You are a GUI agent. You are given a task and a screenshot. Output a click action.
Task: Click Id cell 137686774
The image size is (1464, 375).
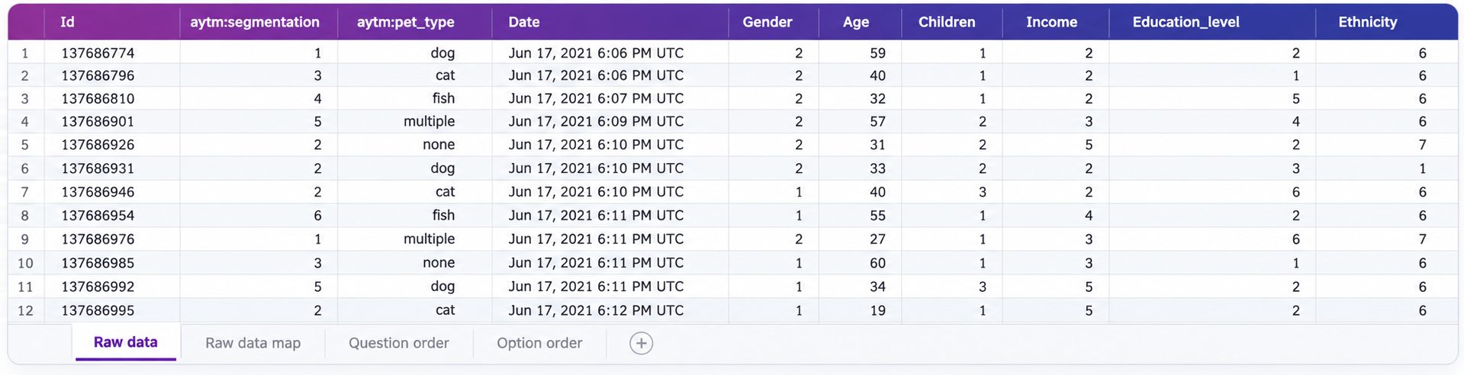(98, 53)
